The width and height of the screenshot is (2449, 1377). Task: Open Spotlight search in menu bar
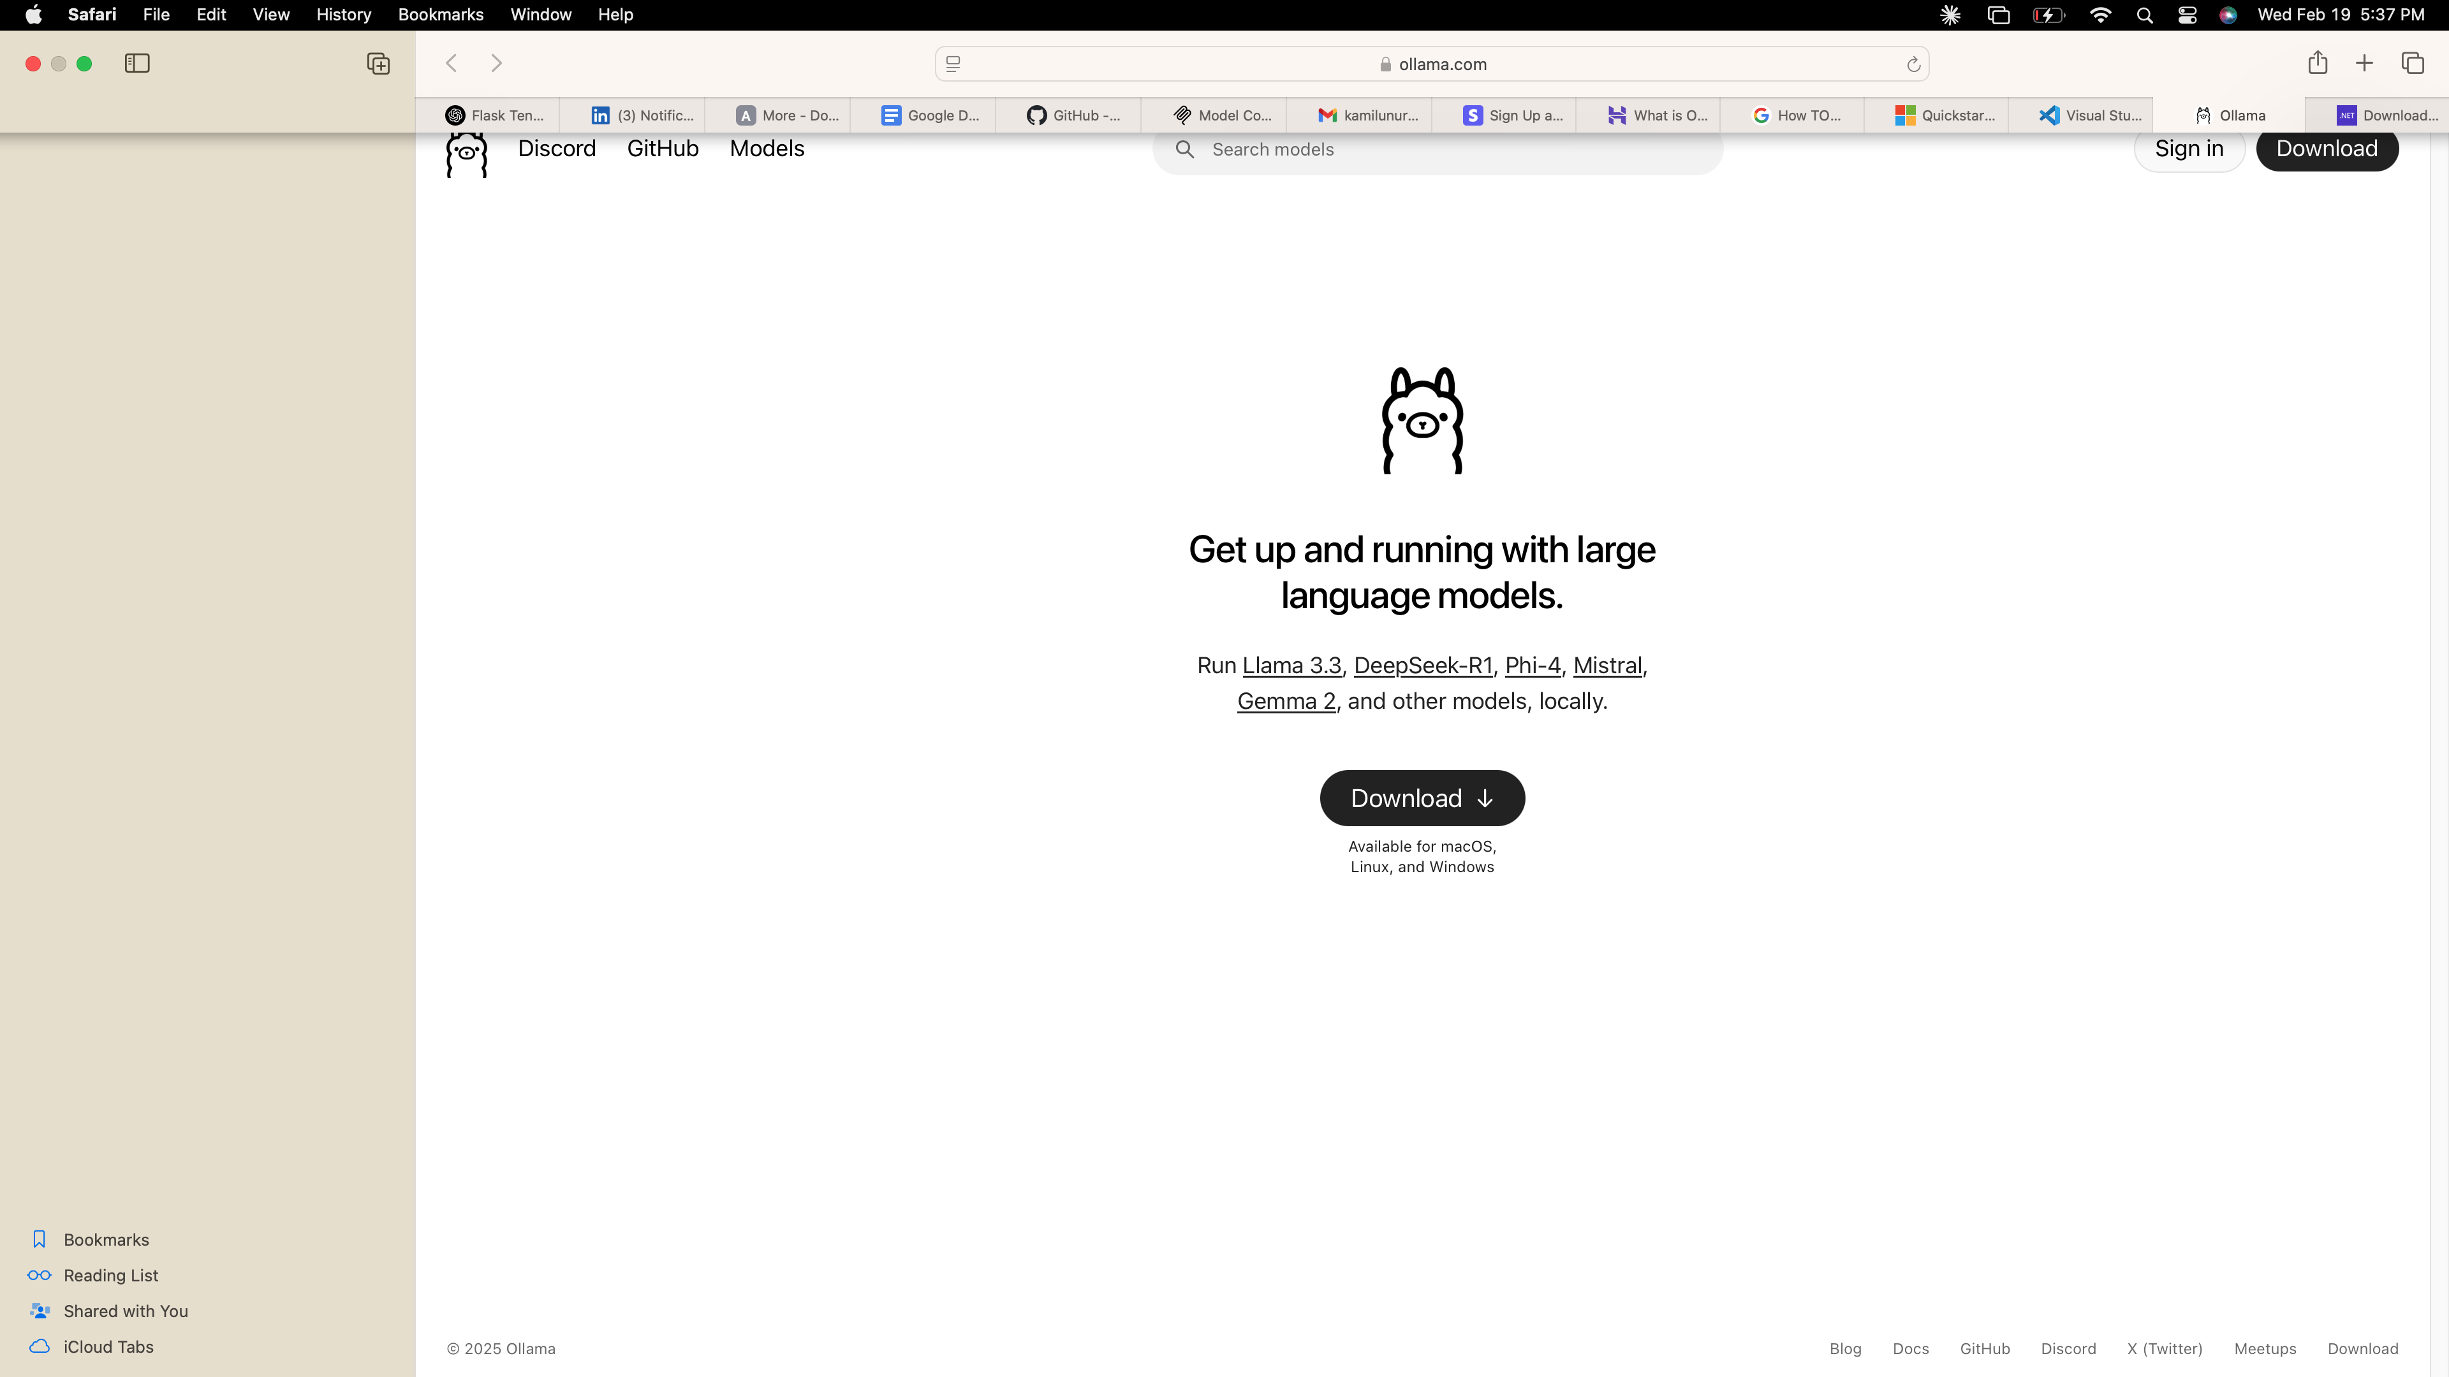click(2145, 15)
